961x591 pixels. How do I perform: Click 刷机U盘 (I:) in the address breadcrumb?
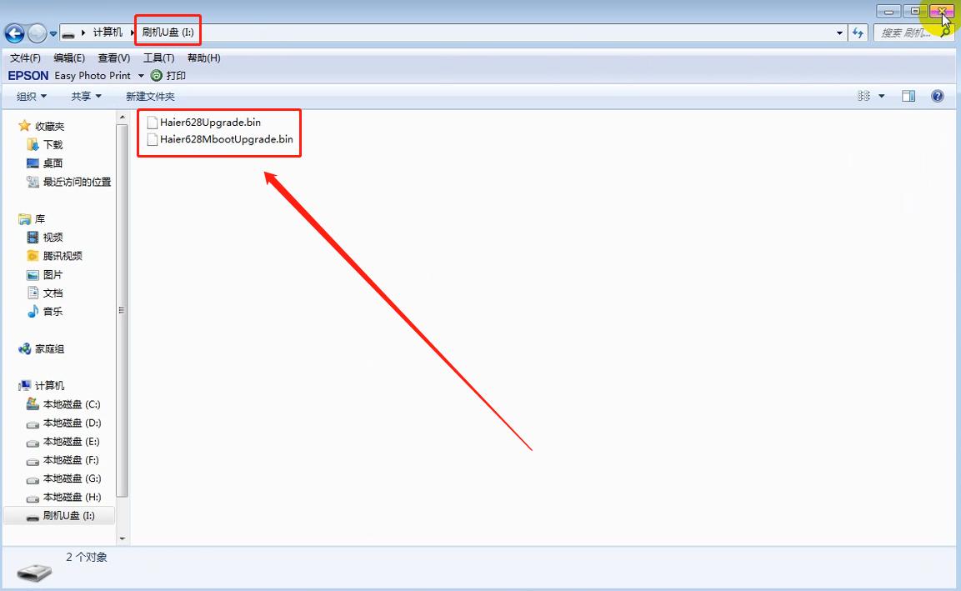[x=168, y=32]
